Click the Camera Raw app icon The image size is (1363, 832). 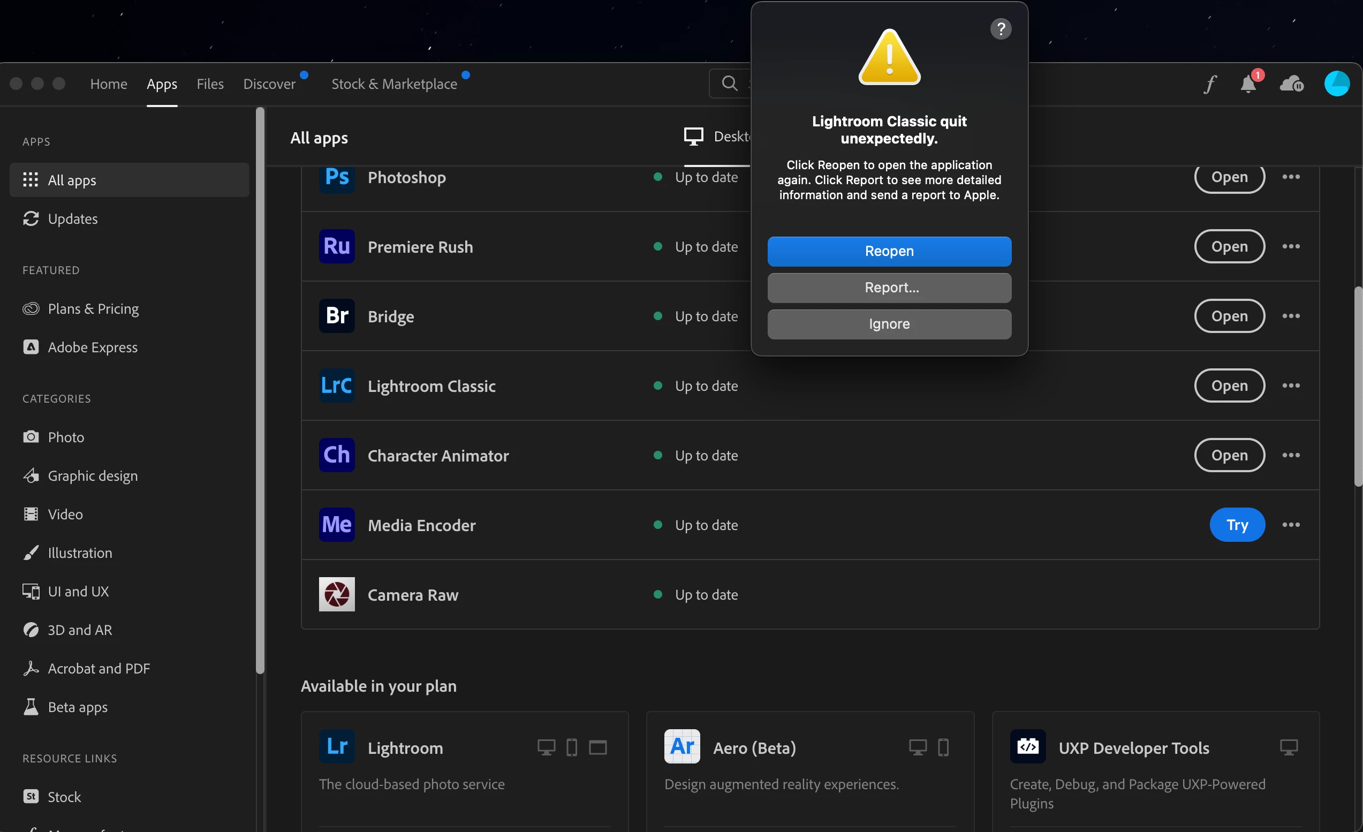[x=336, y=594]
